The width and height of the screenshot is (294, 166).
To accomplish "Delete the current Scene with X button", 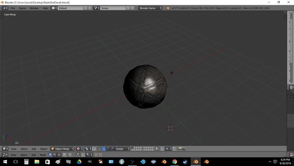I will point(132,8).
